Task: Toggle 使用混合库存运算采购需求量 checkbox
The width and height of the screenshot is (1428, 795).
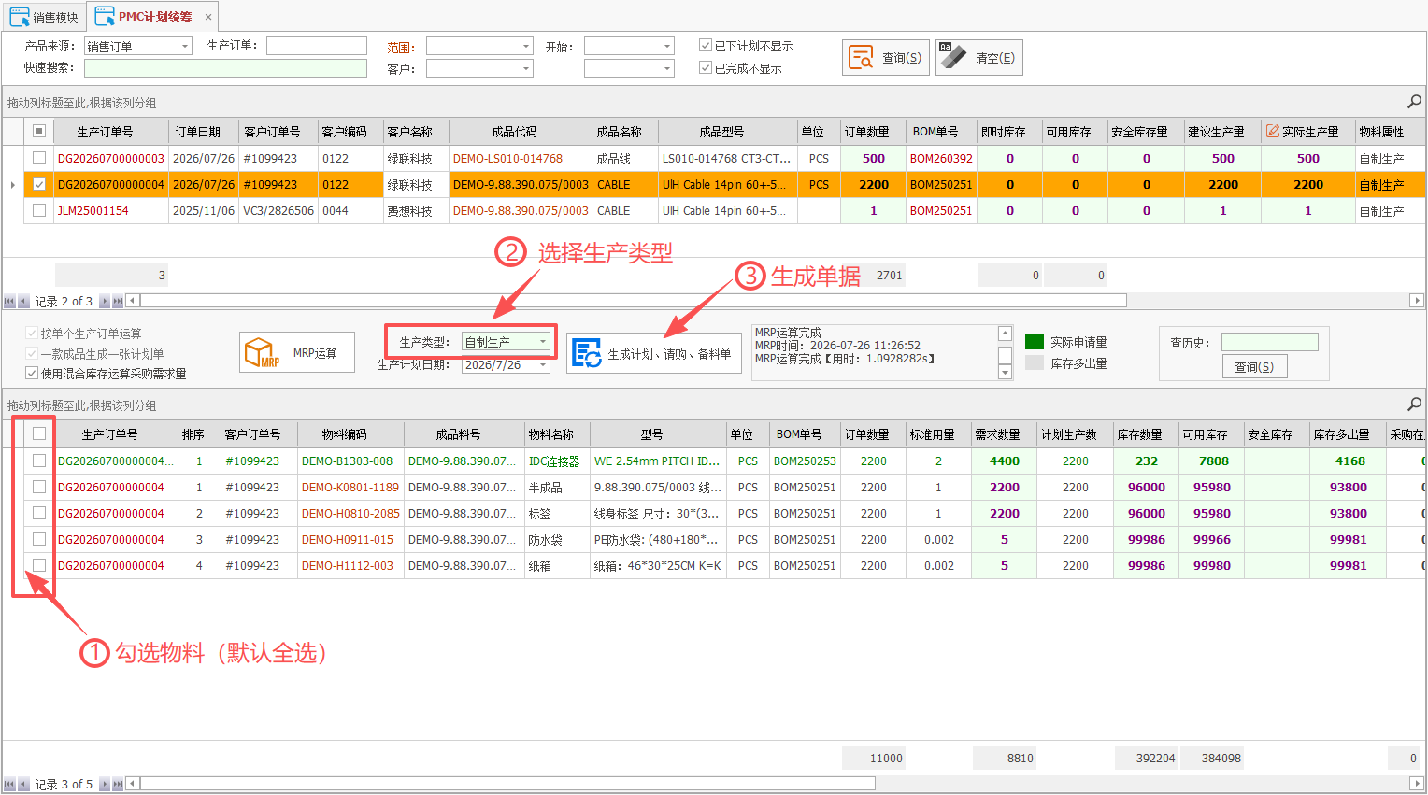Action: pyautogui.click(x=32, y=374)
